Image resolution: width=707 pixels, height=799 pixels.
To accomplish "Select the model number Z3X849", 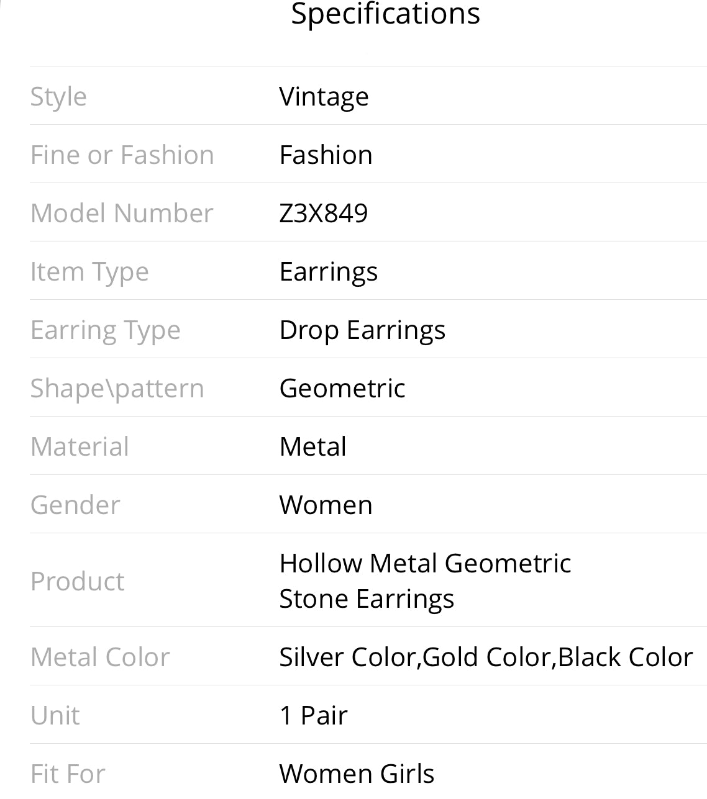I will click(x=324, y=214).
